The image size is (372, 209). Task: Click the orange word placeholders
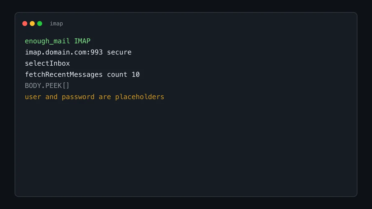tap(140, 97)
